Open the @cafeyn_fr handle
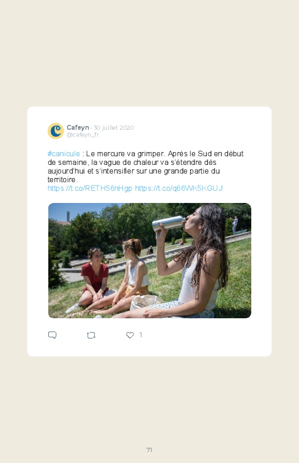299x463 pixels. (83, 135)
